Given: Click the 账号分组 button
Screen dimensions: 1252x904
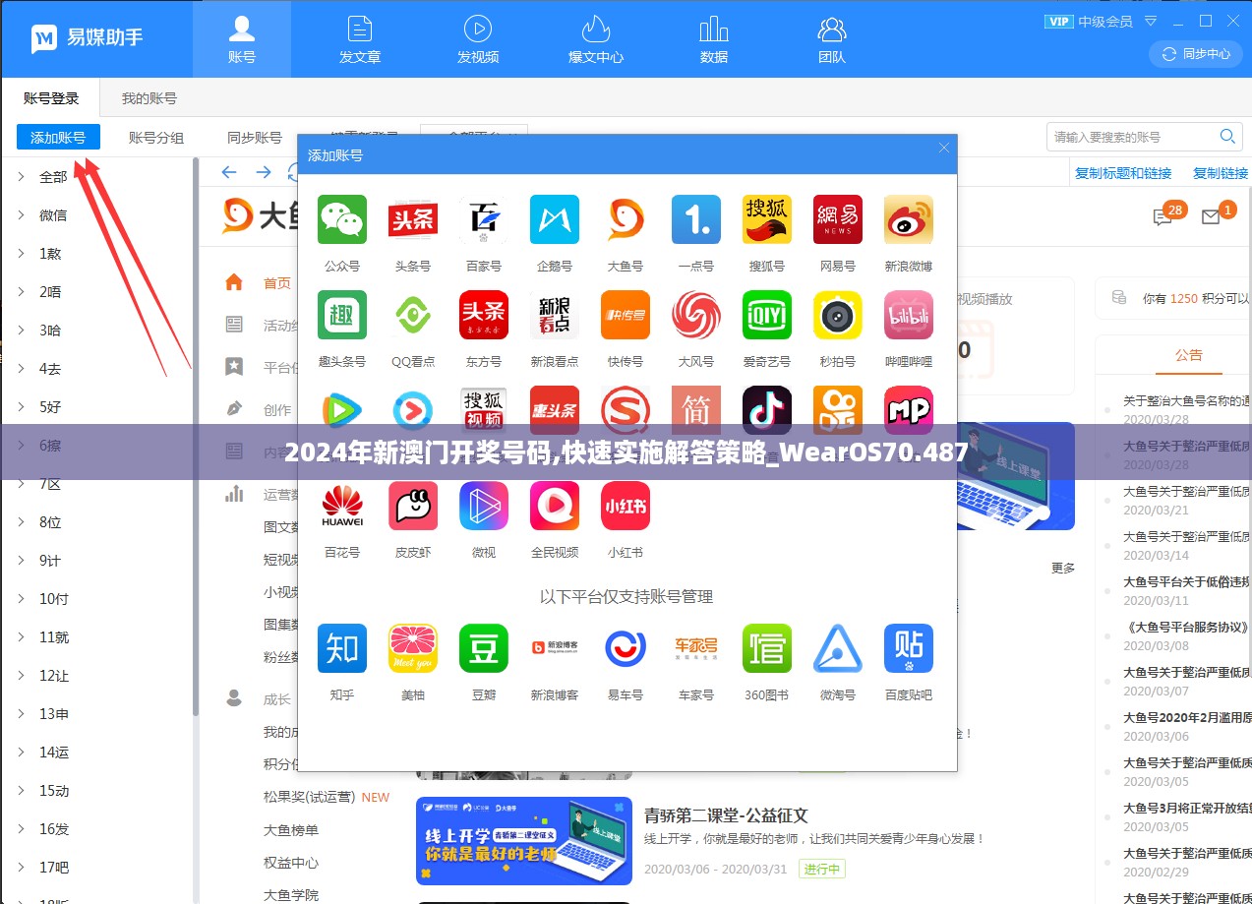Looking at the screenshot, I should click(x=156, y=138).
